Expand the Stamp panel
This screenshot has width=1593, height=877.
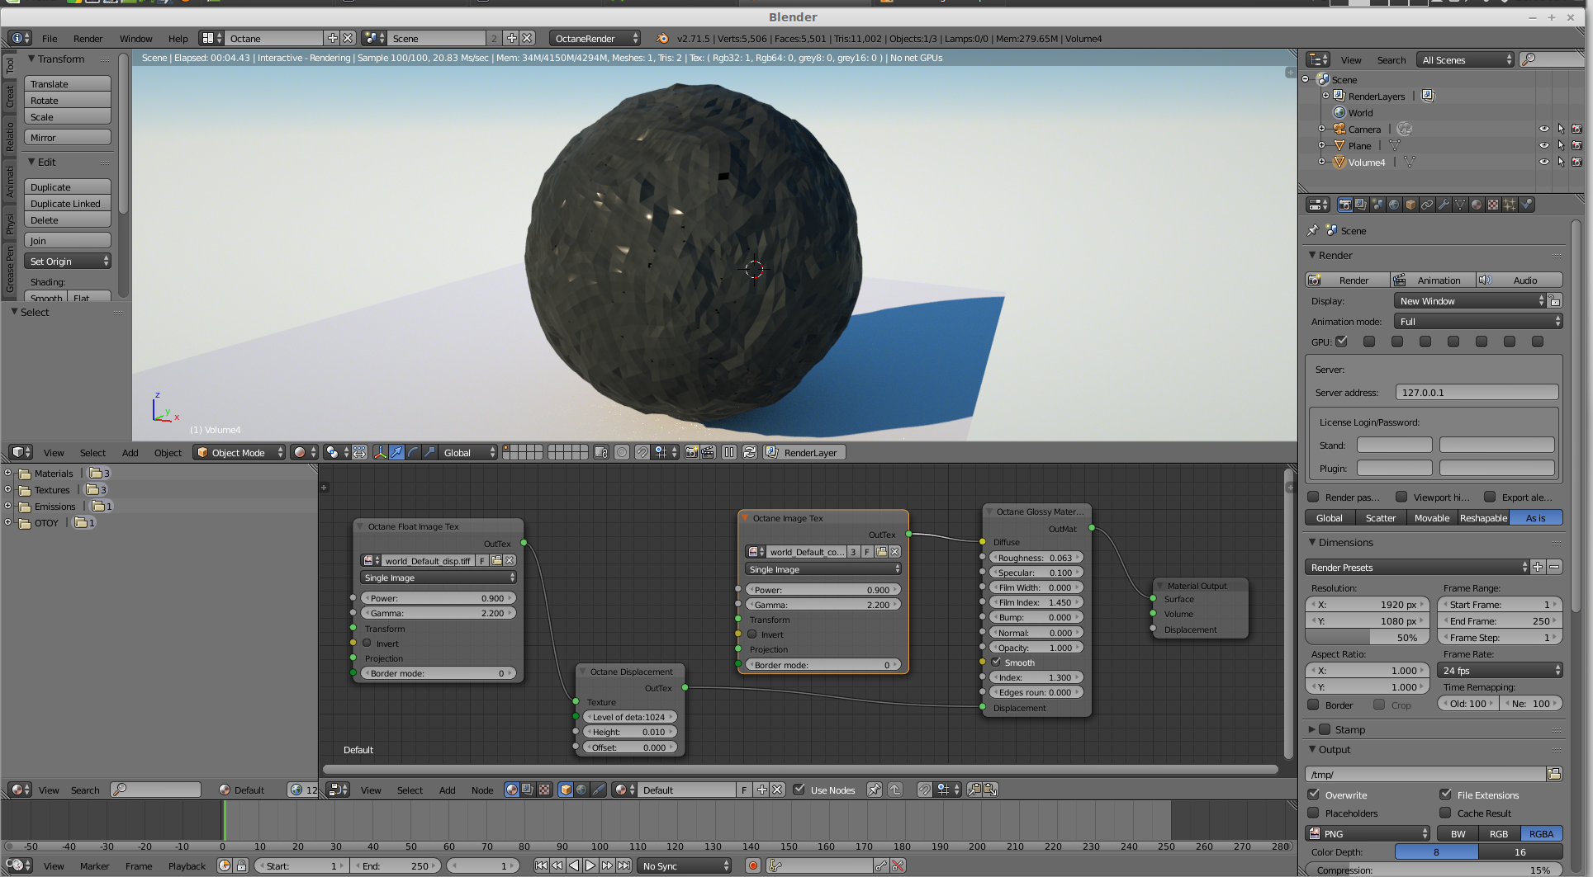tap(1312, 729)
